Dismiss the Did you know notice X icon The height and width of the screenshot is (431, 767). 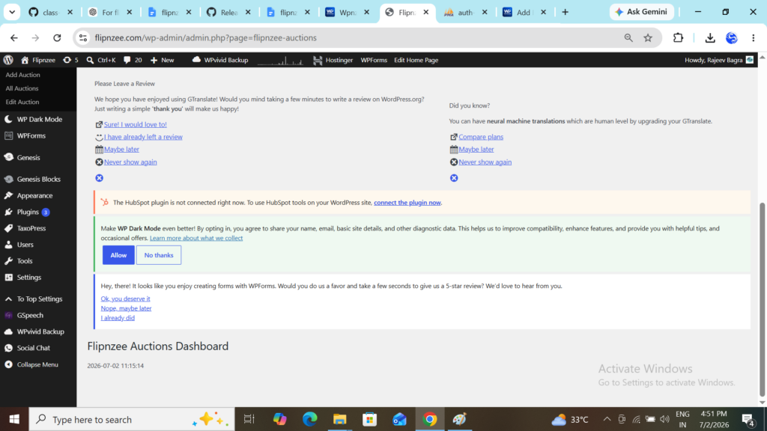pos(454,178)
